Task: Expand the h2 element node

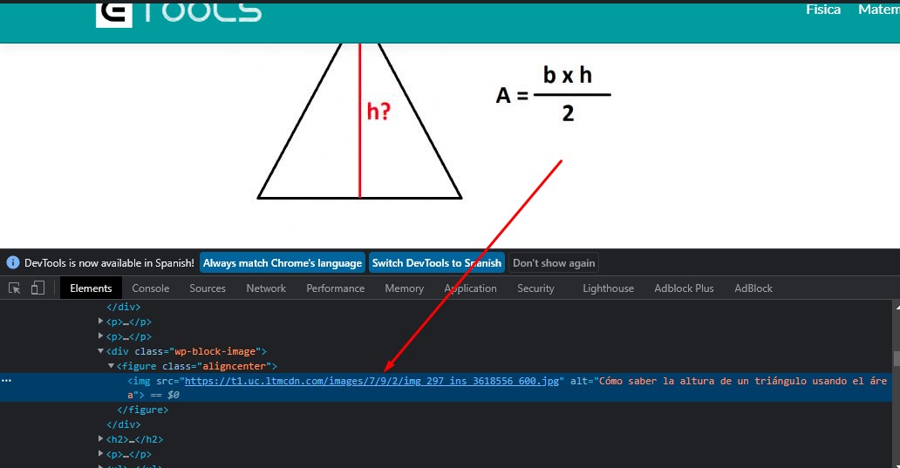Action: coord(101,439)
